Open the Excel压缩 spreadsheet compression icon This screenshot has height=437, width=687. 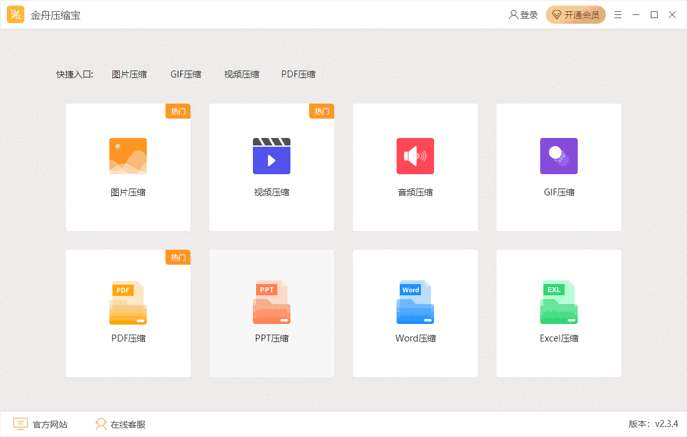click(558, 302)
